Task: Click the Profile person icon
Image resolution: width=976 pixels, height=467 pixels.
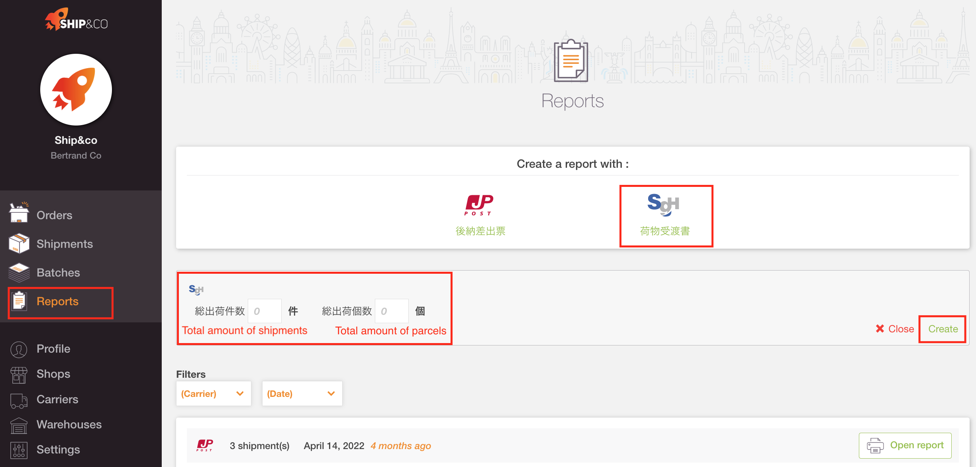Action: (x=19, y=349)
